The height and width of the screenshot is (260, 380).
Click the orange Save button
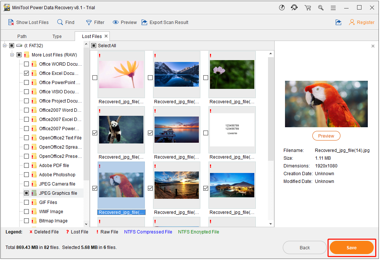[x=352, y=248]
